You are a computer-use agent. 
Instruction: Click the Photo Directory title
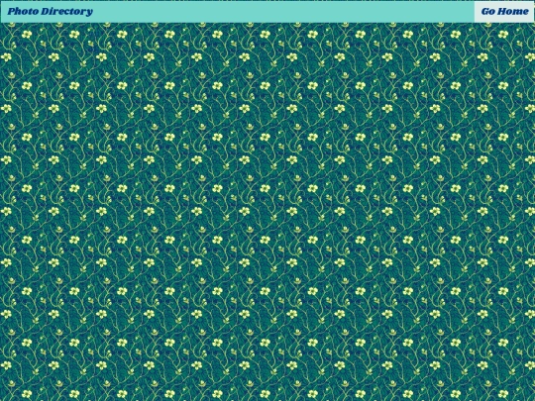[x=50, y=12]
